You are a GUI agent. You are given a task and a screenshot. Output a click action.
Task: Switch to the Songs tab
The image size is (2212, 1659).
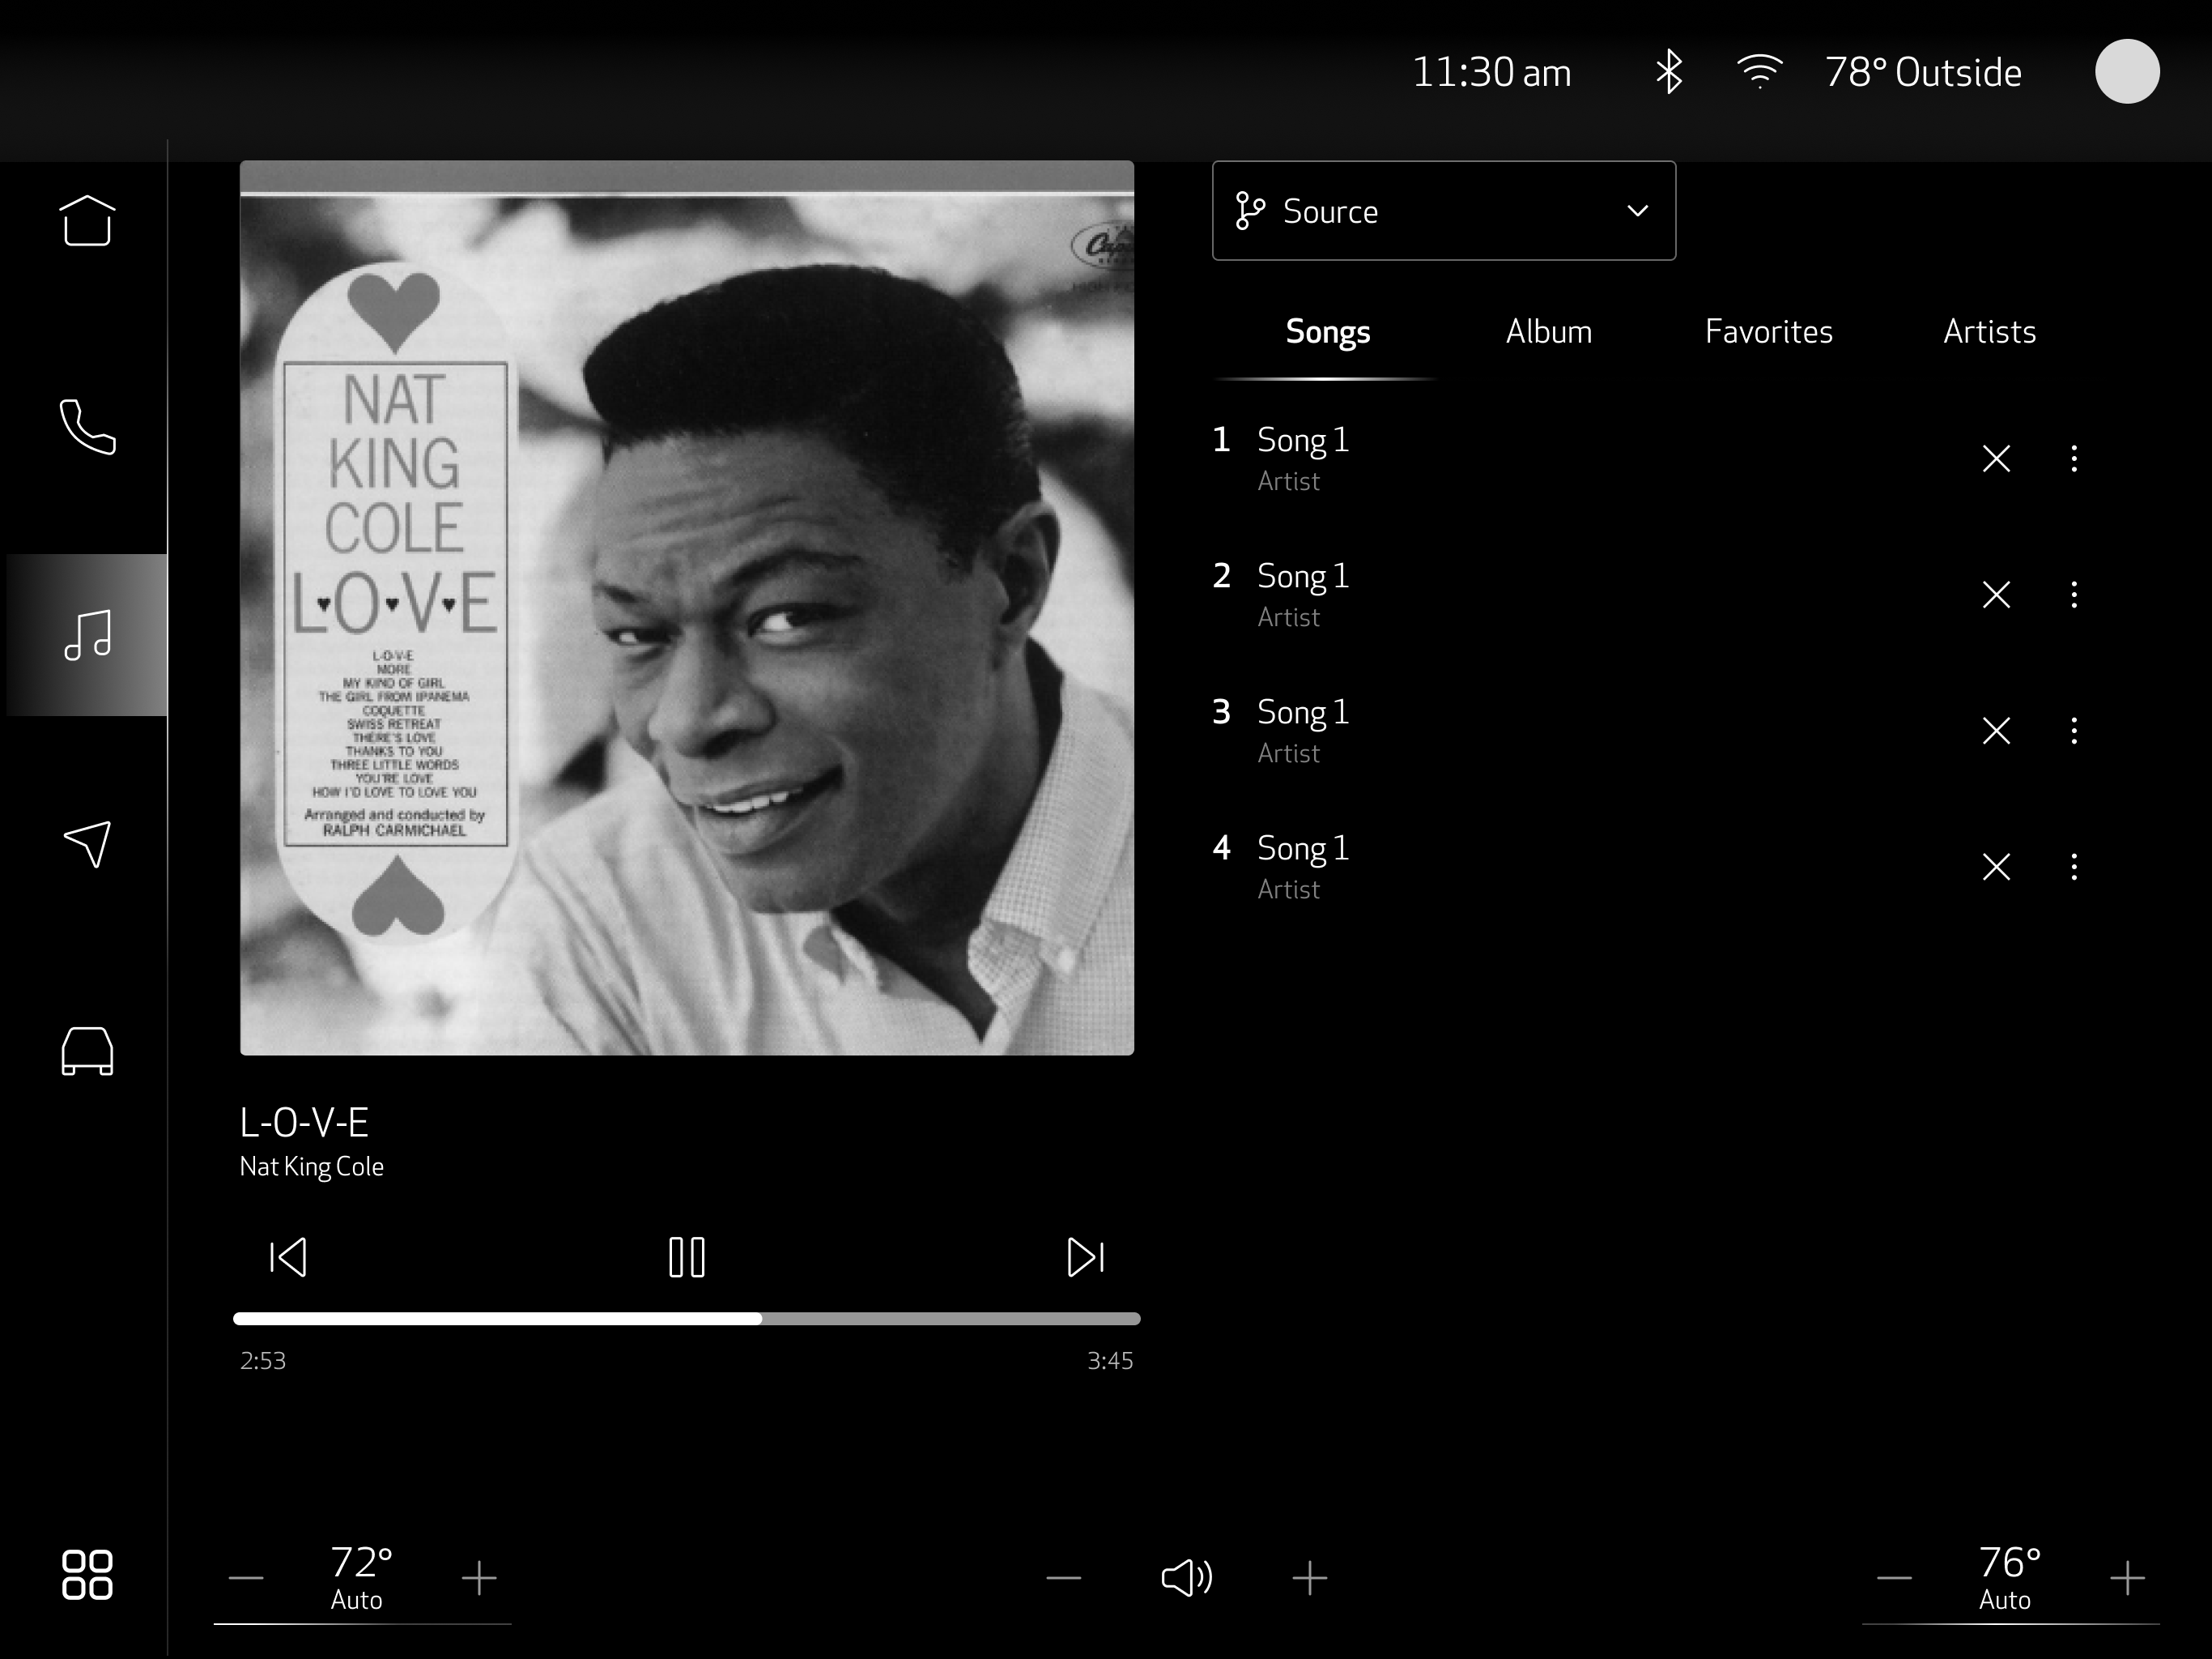click(x=1327, y=332)
